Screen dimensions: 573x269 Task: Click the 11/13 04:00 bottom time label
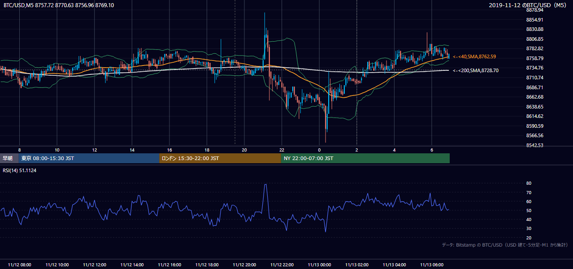coord(394,265)
